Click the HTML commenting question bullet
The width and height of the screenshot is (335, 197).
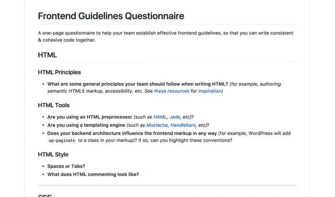point(93,174)
